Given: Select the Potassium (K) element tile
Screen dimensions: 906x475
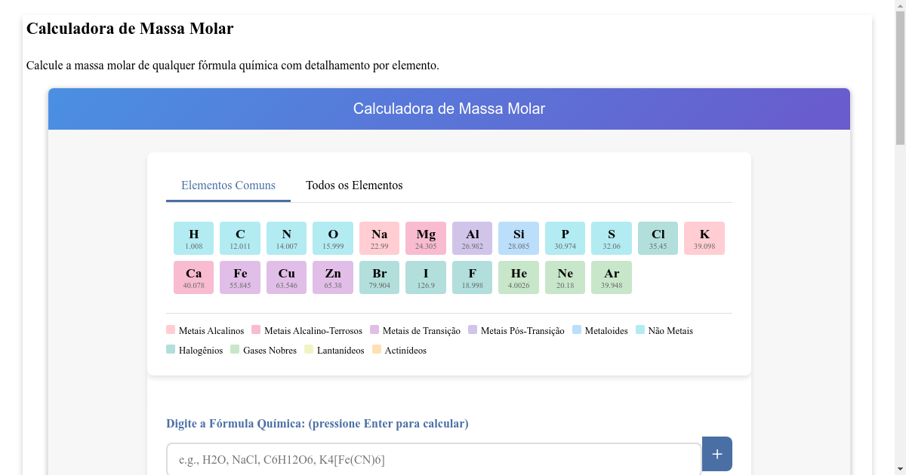Looking at the screenshot, I should pyautogui.click(x=704, y=237).
